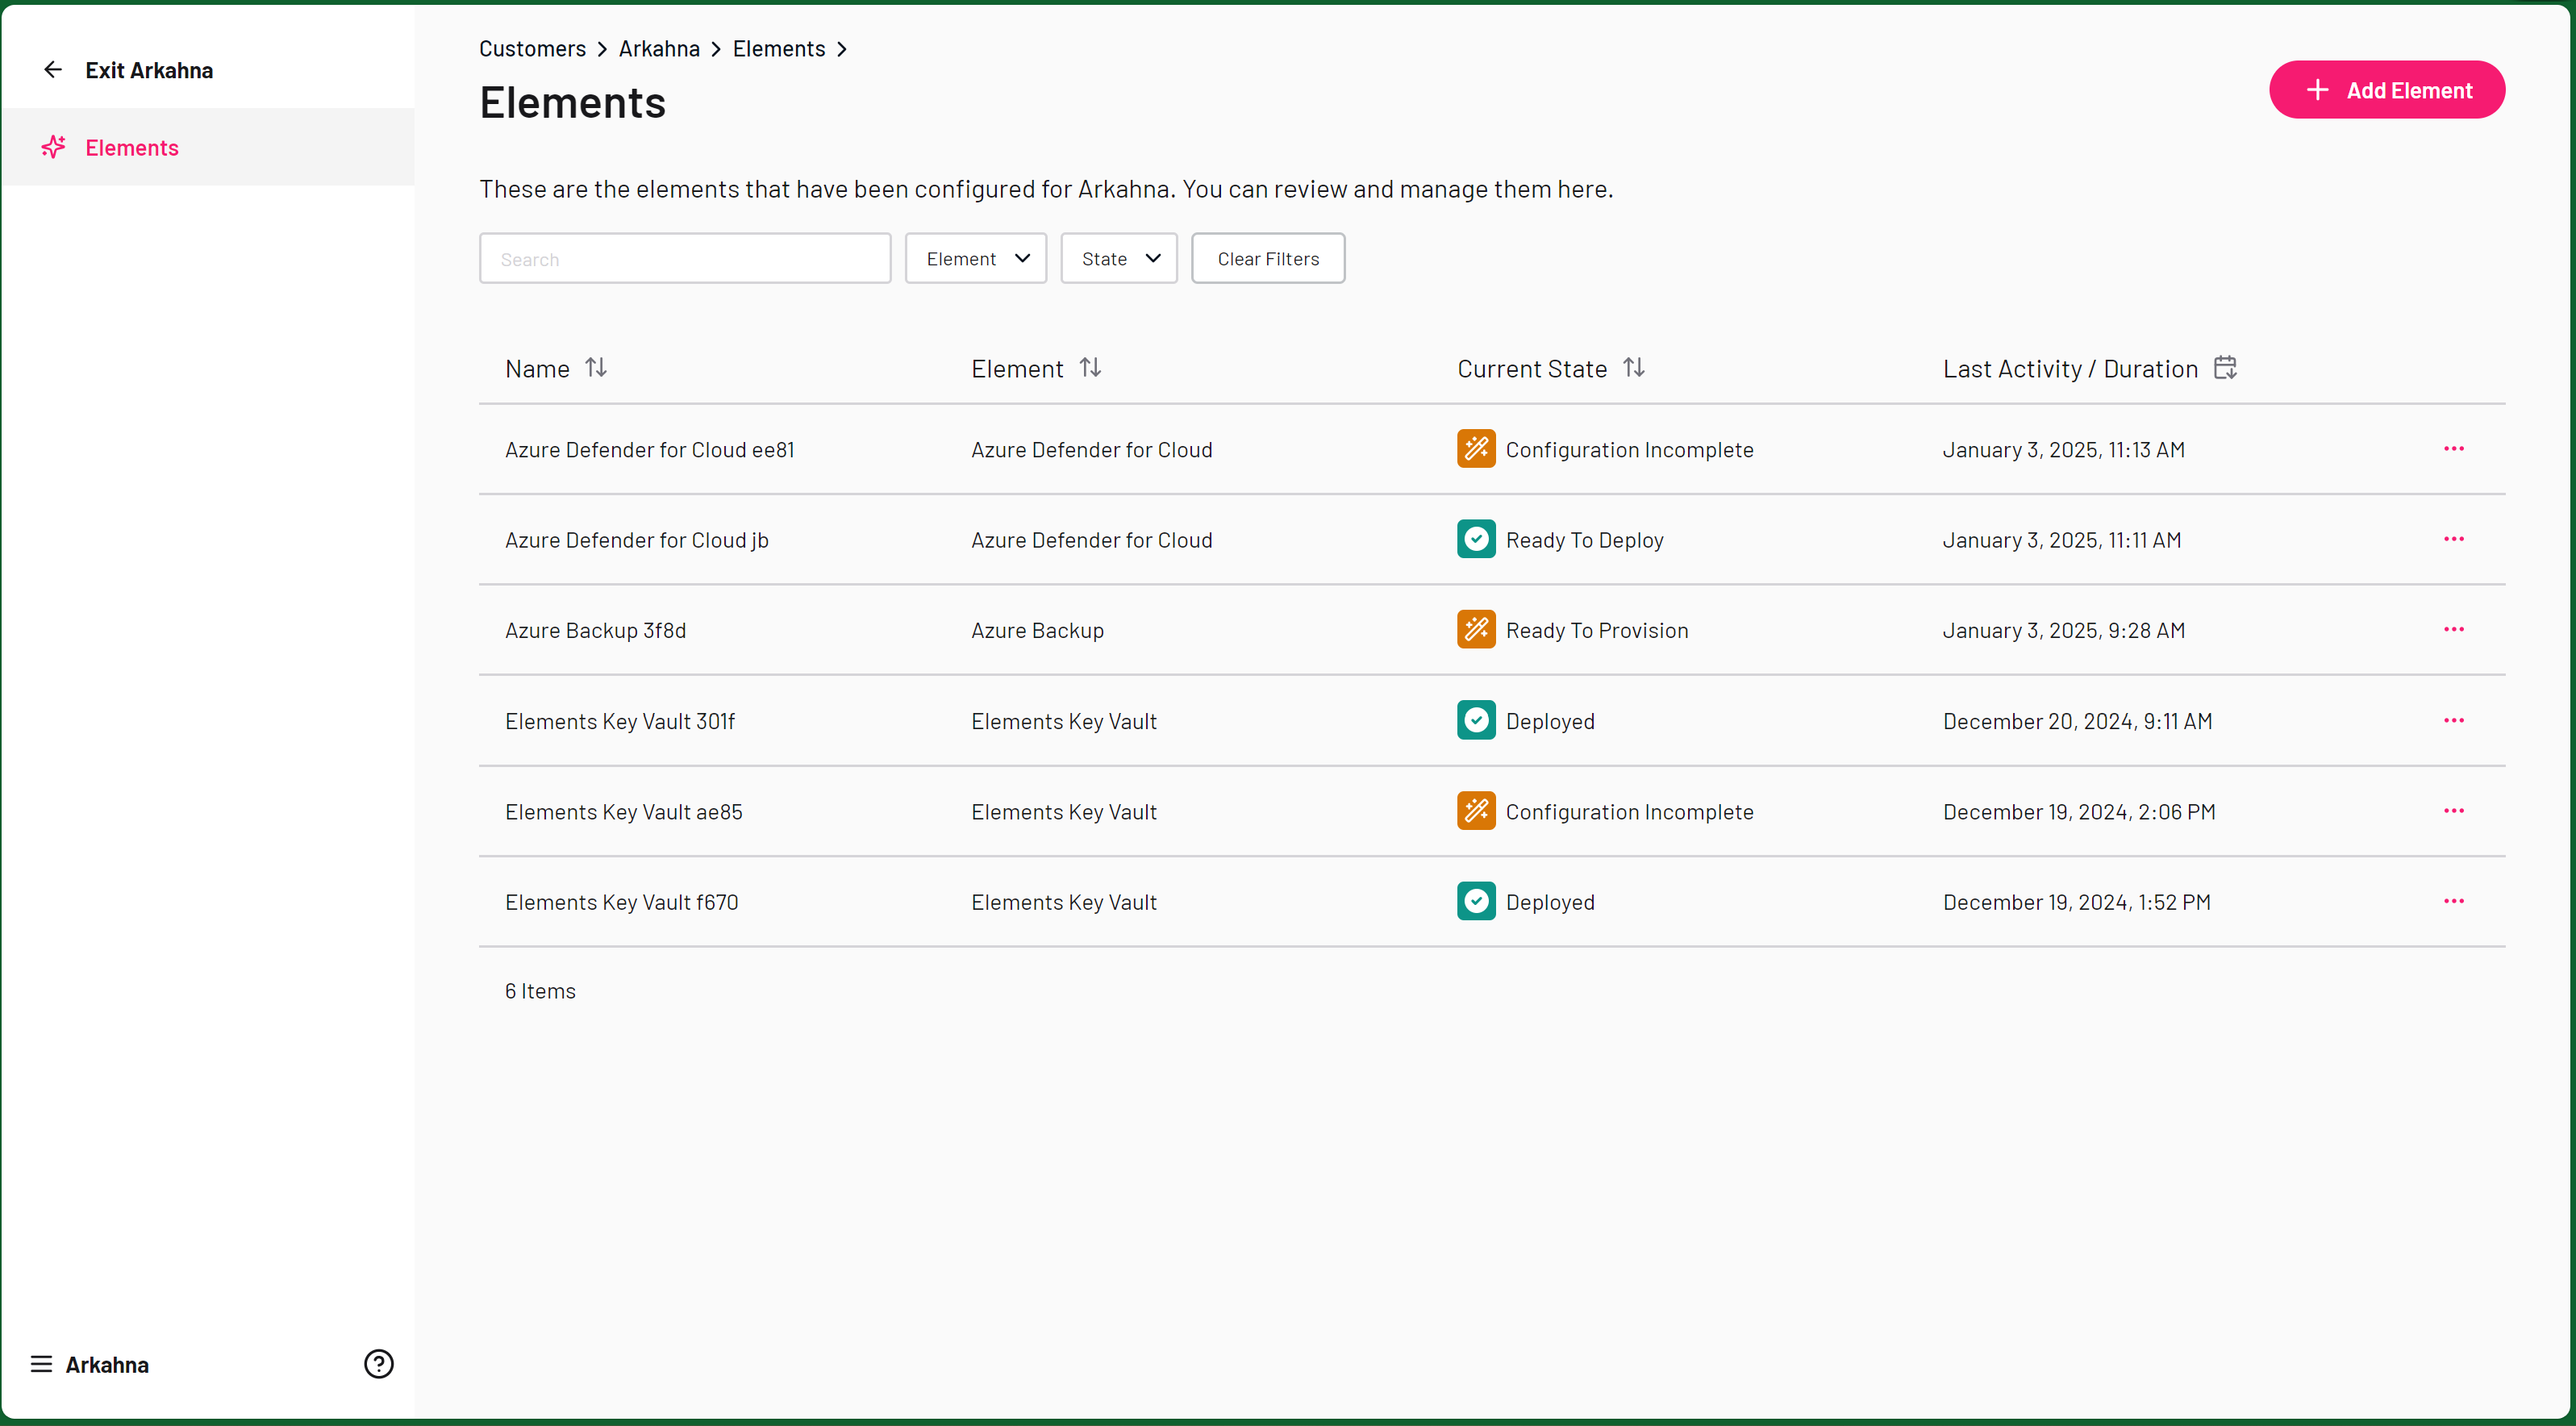Click the Configuration Incomplete icon for ae85
This screenshot has height=1426, width=2576.
(x=1473, y=810)
